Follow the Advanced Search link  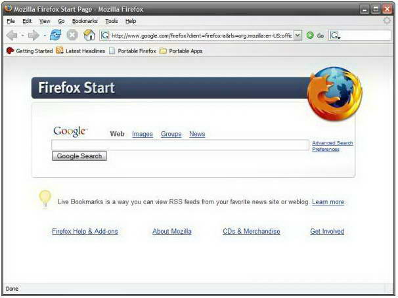click(x=332, y=143)
